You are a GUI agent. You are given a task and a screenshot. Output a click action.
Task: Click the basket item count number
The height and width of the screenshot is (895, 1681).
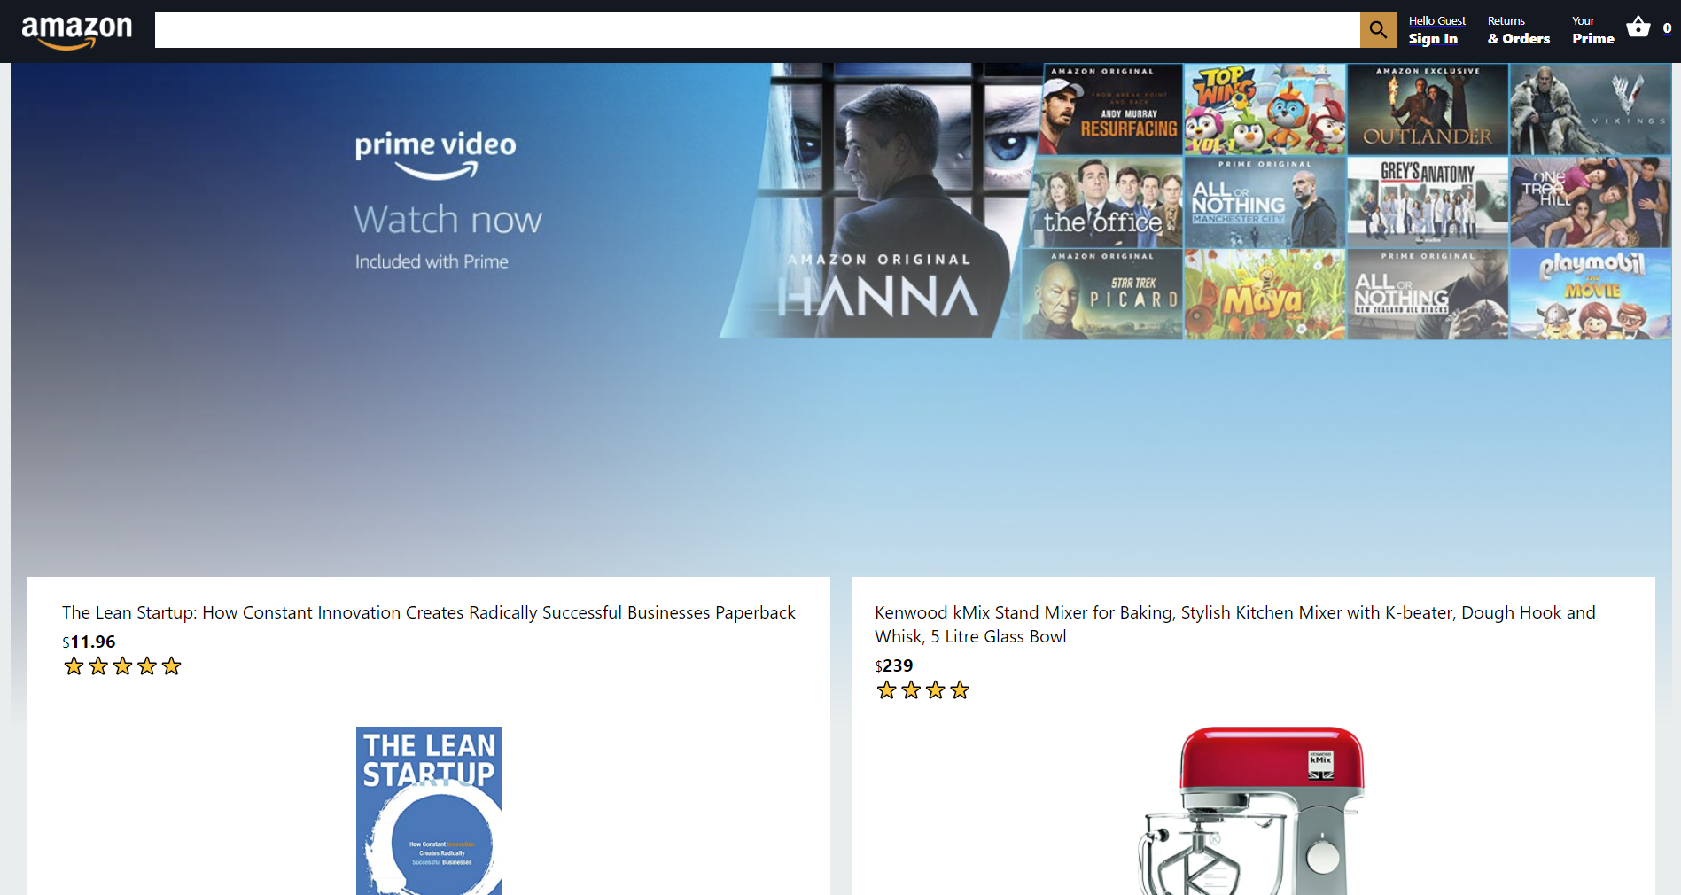(x=1667, y=28)
